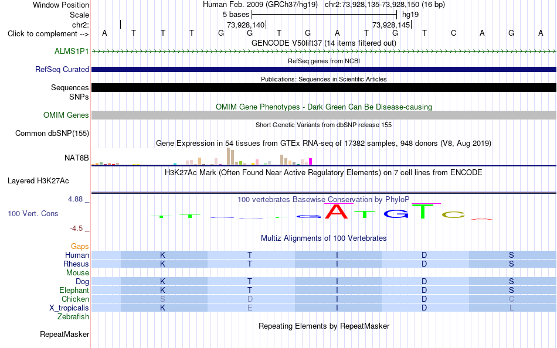Image resolution: width=557 pixels, height=348 pixels.
Task: Click the -4.5 PhyloP lower scale value
Action: tap(76, 228)
